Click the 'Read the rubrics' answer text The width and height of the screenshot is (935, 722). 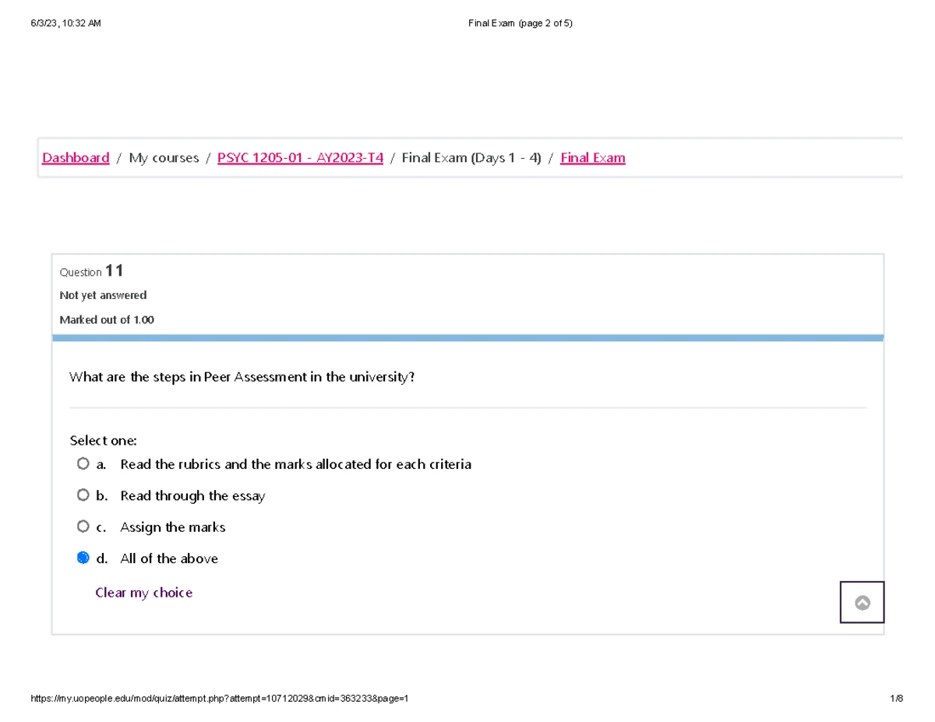click(295, 464)
